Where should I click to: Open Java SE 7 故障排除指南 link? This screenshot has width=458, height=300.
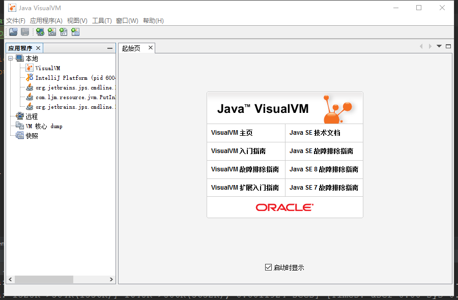(324, 188)
